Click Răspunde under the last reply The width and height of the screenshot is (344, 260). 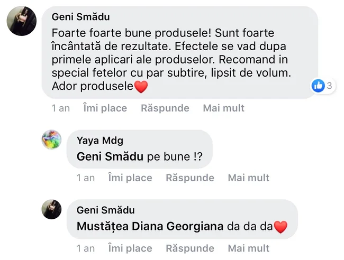tap(189, 248)
